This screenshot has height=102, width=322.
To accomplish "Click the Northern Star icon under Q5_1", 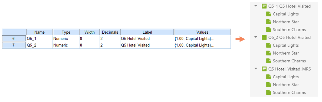I will [269, 22].
